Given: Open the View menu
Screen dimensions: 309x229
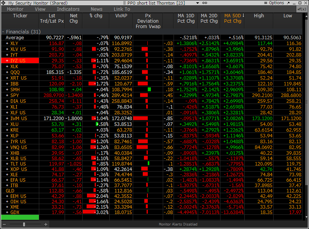Looking at the screenshot, I should (40, 9).
